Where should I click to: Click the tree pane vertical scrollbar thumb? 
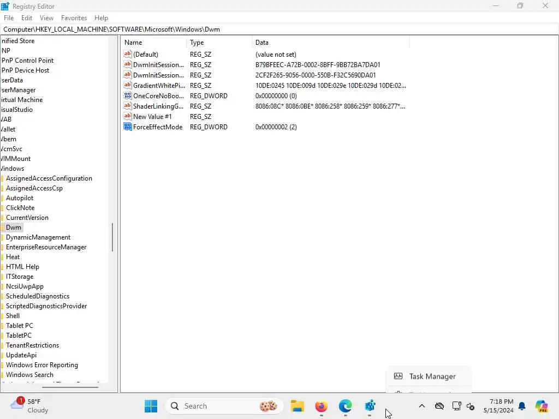click(x=112, y=237)
